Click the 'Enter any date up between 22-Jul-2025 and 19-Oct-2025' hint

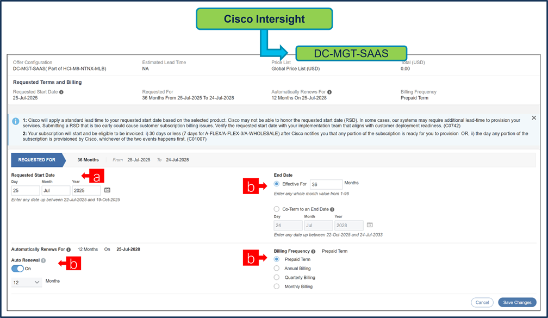(x=65, y=200)
